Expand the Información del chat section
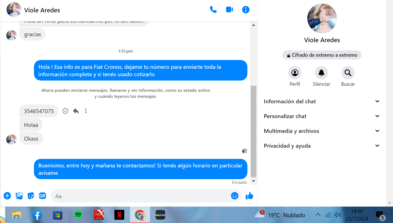Screen dimensions: 393x223 tap(322, 101)
